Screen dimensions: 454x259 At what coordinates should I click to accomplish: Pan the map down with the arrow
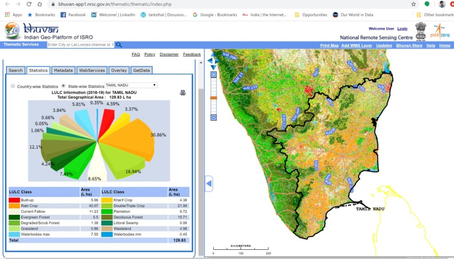[x=213, y=67]
